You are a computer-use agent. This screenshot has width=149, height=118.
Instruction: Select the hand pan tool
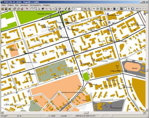click(32, 9)
